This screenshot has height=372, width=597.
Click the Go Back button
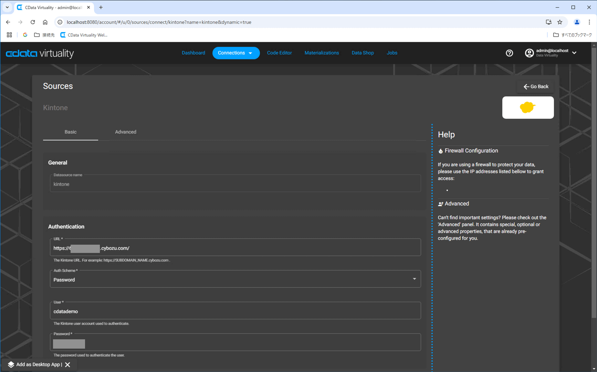(x=535, y=87)
